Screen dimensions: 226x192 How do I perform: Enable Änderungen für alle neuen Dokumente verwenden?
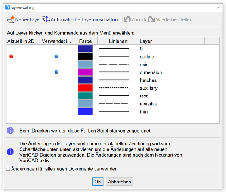tap(8, 169)
